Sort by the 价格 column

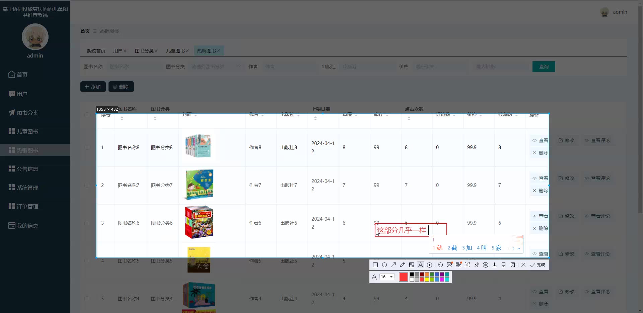(x=481, y=115)
